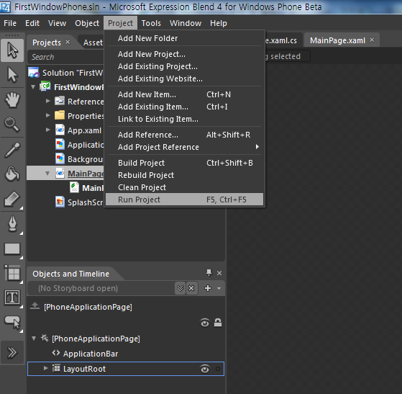The image size is (402, 394).
Task: Switch to the Assets panel tab
Action: (x=93, y=42)
